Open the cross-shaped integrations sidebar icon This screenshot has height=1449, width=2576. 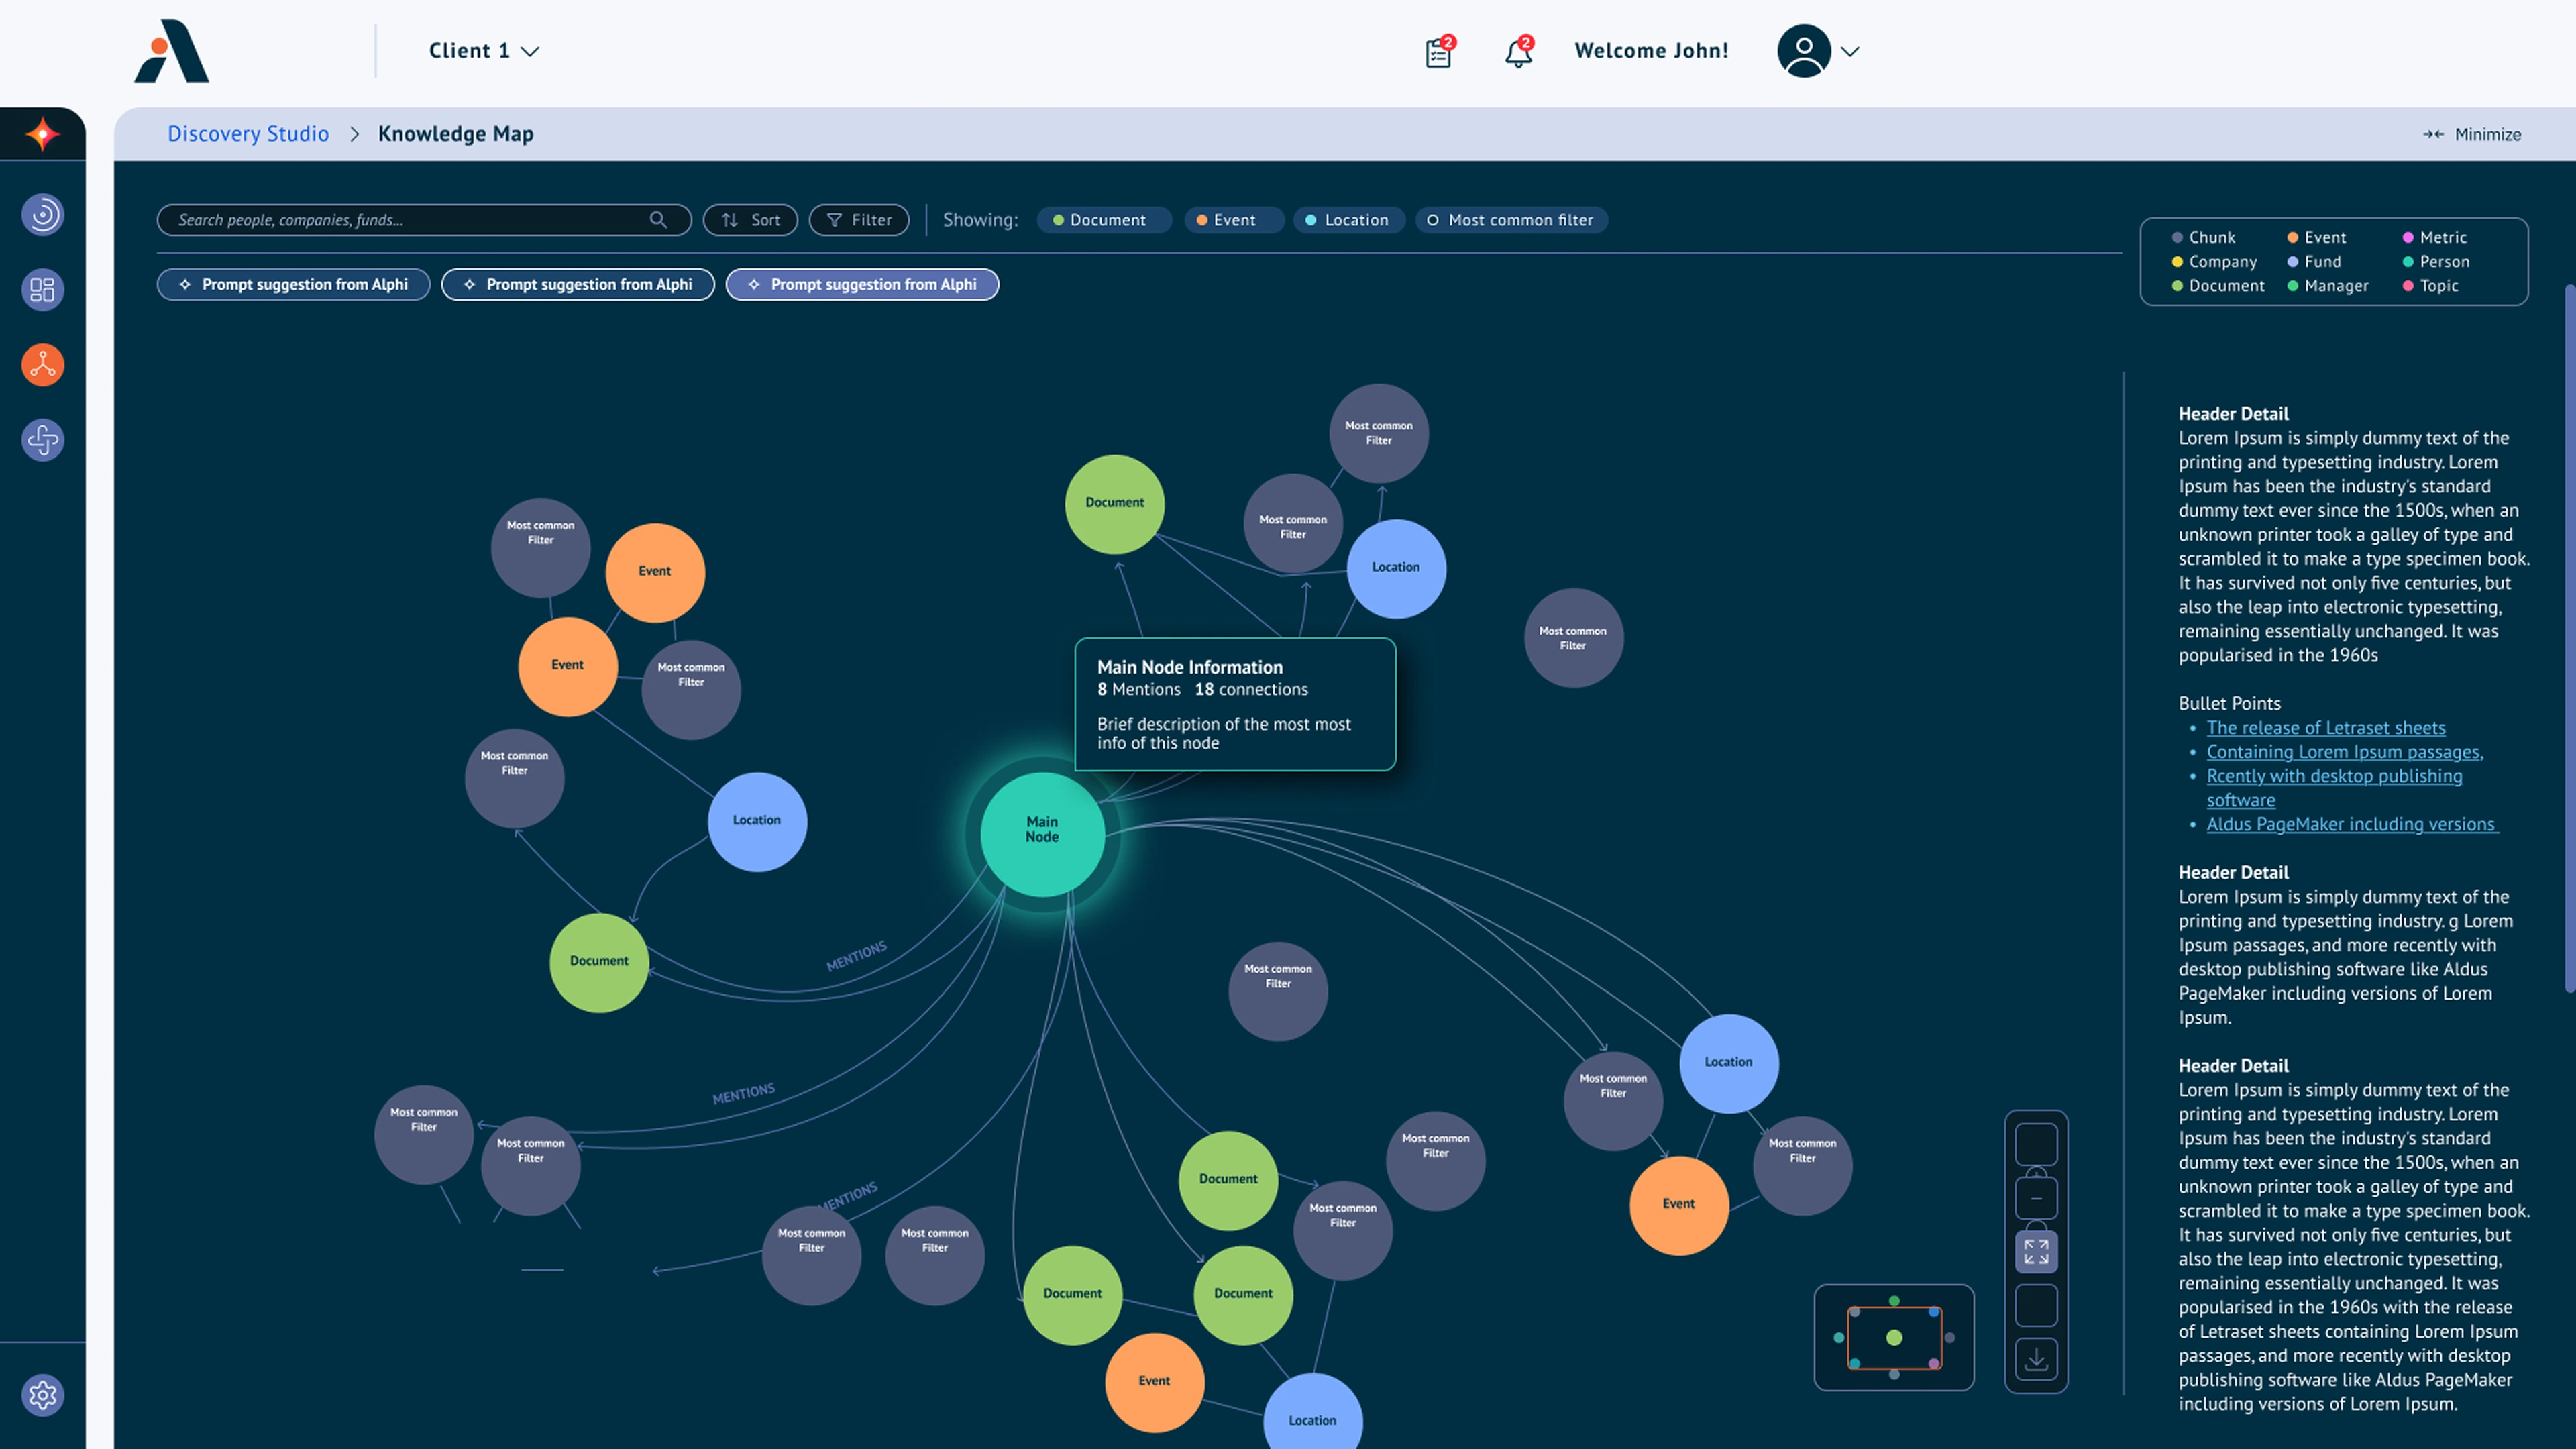42,440
